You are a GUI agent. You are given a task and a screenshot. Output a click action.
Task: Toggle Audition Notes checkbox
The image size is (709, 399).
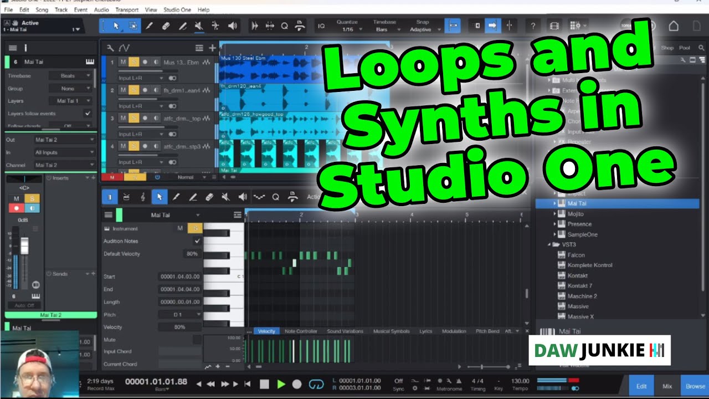tap(197, 241)
